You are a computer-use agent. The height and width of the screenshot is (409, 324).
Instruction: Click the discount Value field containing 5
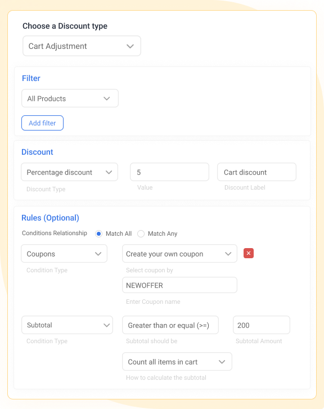tap(169, 172)
